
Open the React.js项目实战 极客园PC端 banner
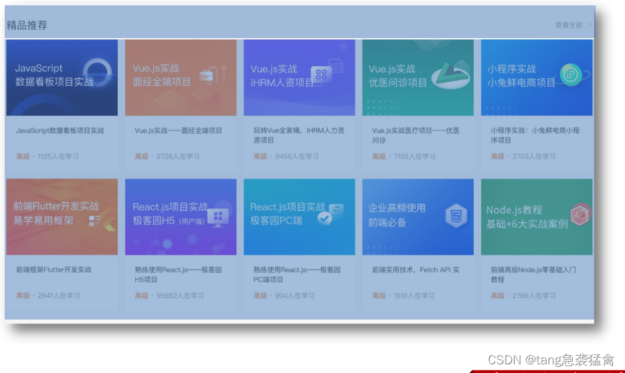coord(299,217)
